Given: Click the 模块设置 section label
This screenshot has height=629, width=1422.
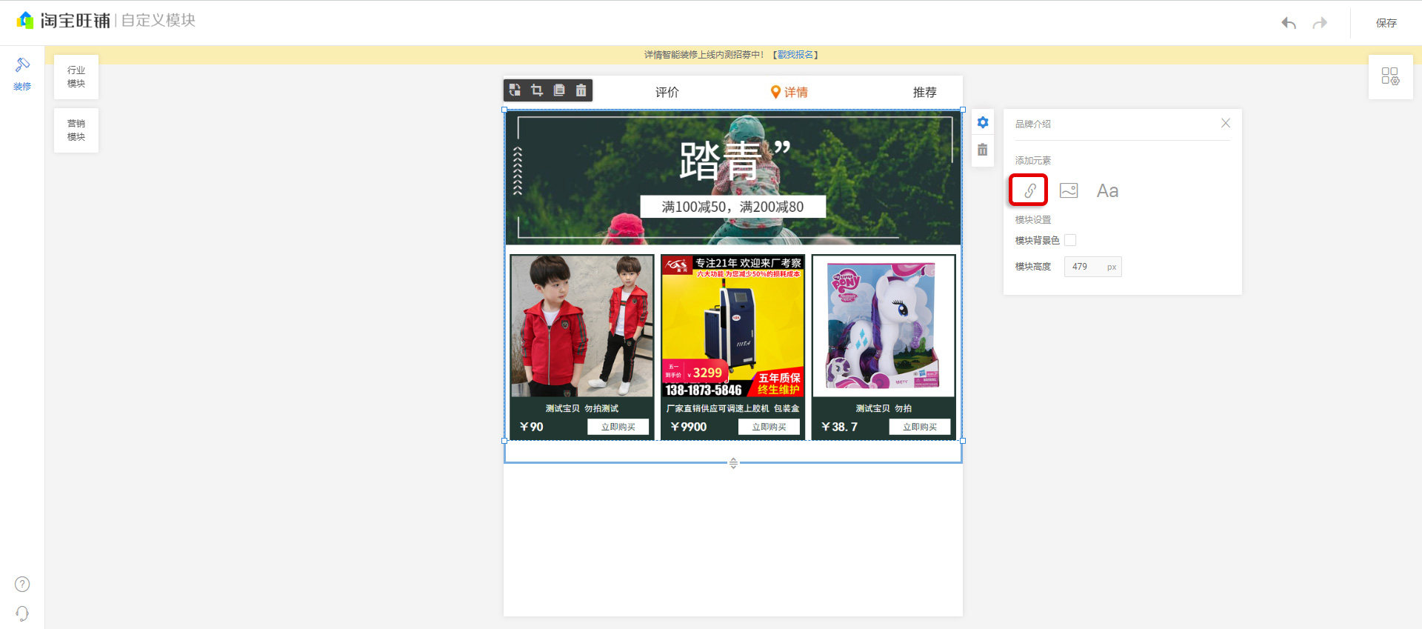Looking at the screenshot, I should pos(1033,220).
